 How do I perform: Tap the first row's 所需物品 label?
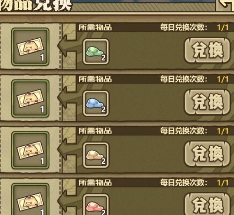coord(95,27)
